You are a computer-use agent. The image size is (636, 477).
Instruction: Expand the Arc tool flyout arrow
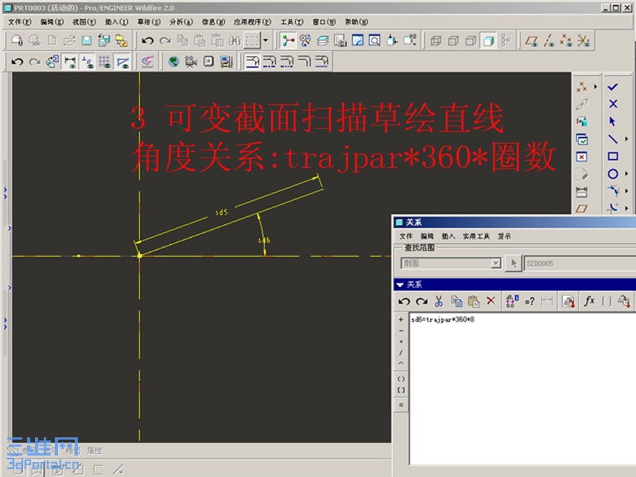click(x=626, y=191)
